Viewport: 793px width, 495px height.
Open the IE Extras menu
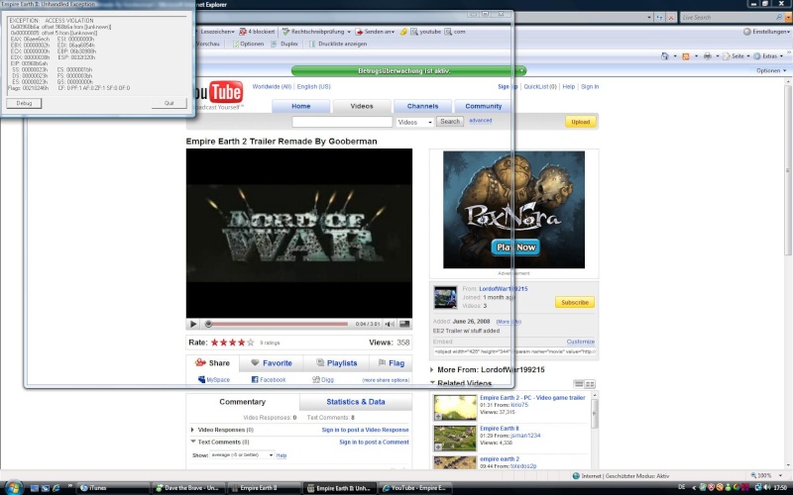[x=768, y=56]
